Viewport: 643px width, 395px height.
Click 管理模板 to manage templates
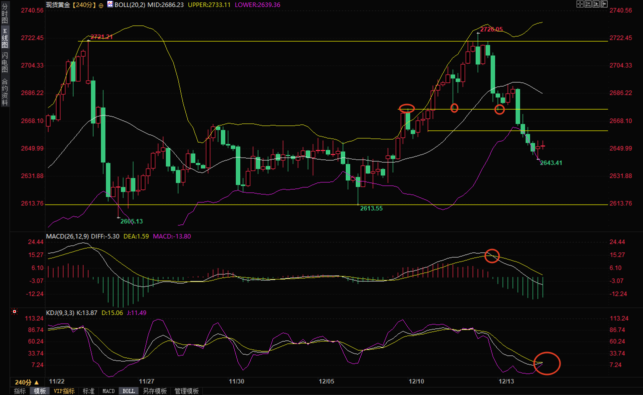click(187, 391)
